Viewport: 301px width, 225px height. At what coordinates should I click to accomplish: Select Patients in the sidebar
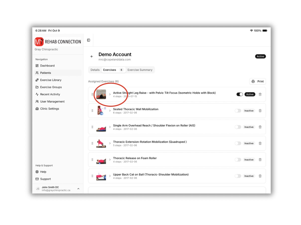click(x=58, y=73)
